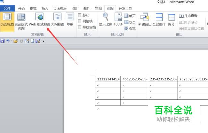Viewport: 208px width, 133px height.
Task: Select Page Width zoom (页宽)
Action: click(130, 28)
